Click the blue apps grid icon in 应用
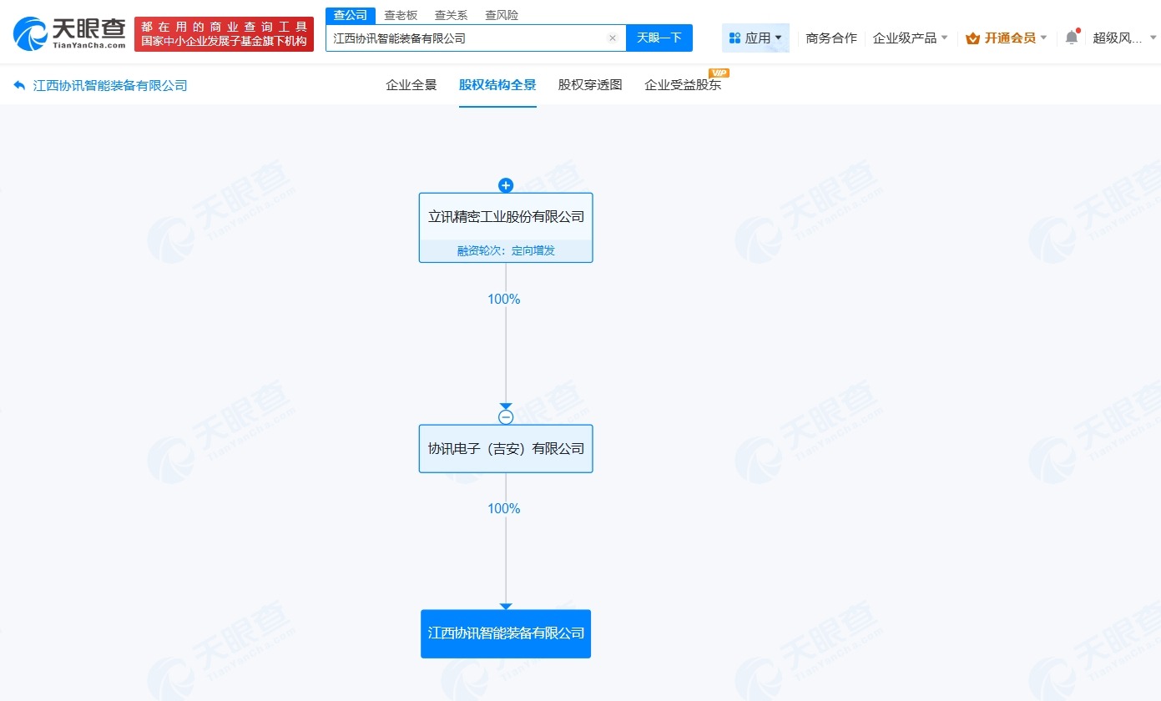This screenshot has width=1161, height=701. (x=735, y=38)
